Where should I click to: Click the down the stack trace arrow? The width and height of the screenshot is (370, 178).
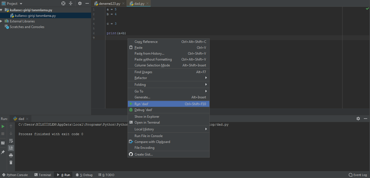coord(11,134)
